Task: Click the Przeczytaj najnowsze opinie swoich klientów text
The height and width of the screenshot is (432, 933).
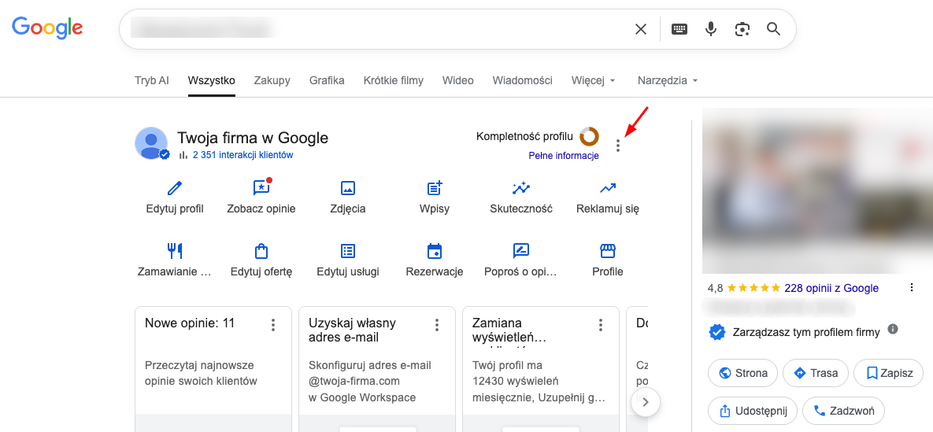Action: [x=202, y=373]
